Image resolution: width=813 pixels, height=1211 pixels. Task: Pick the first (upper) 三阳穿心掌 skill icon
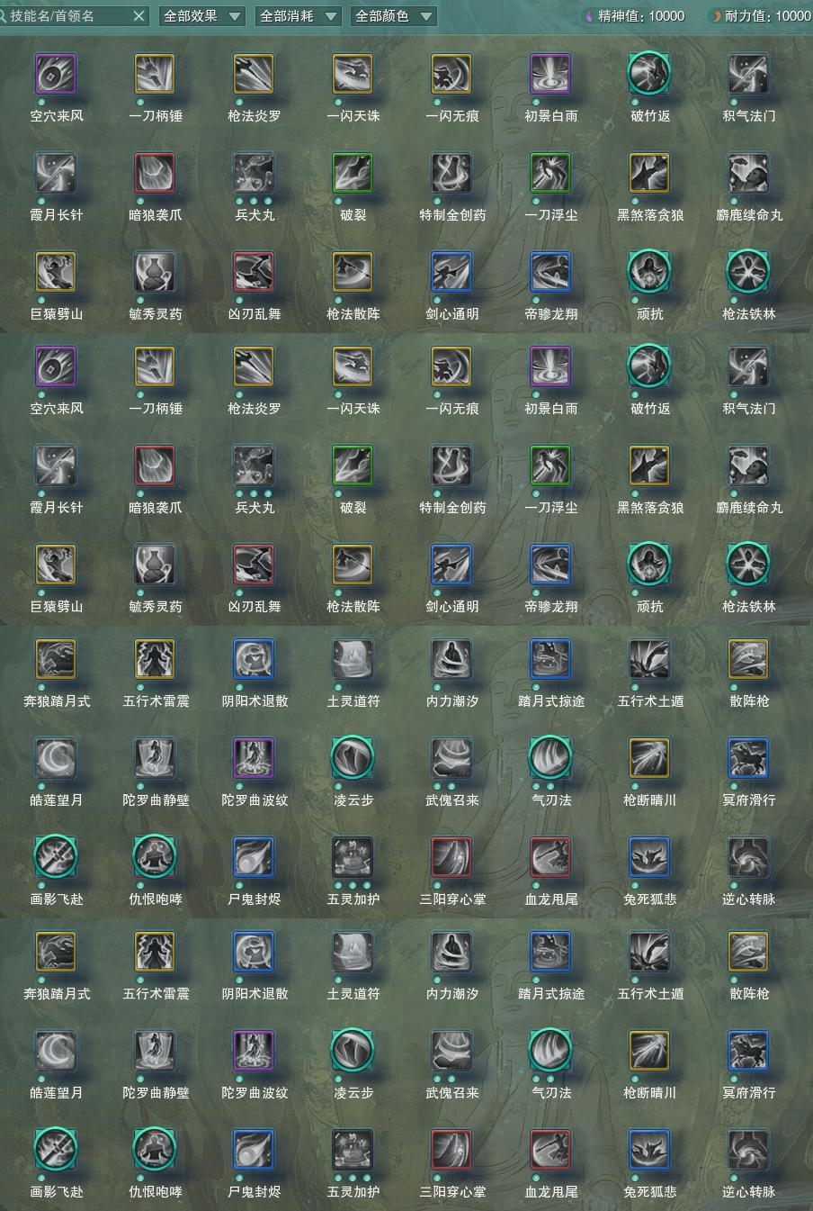point(451,857)
